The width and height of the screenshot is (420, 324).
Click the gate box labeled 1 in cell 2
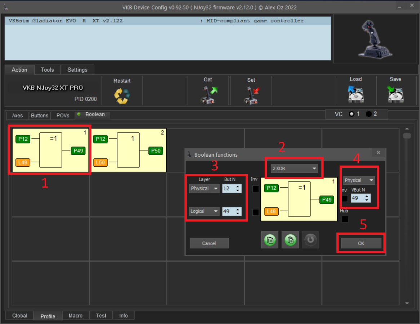click(x=128, y=150)
